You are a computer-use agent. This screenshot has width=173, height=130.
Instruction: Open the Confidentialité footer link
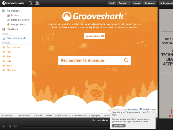pos(79,116)
